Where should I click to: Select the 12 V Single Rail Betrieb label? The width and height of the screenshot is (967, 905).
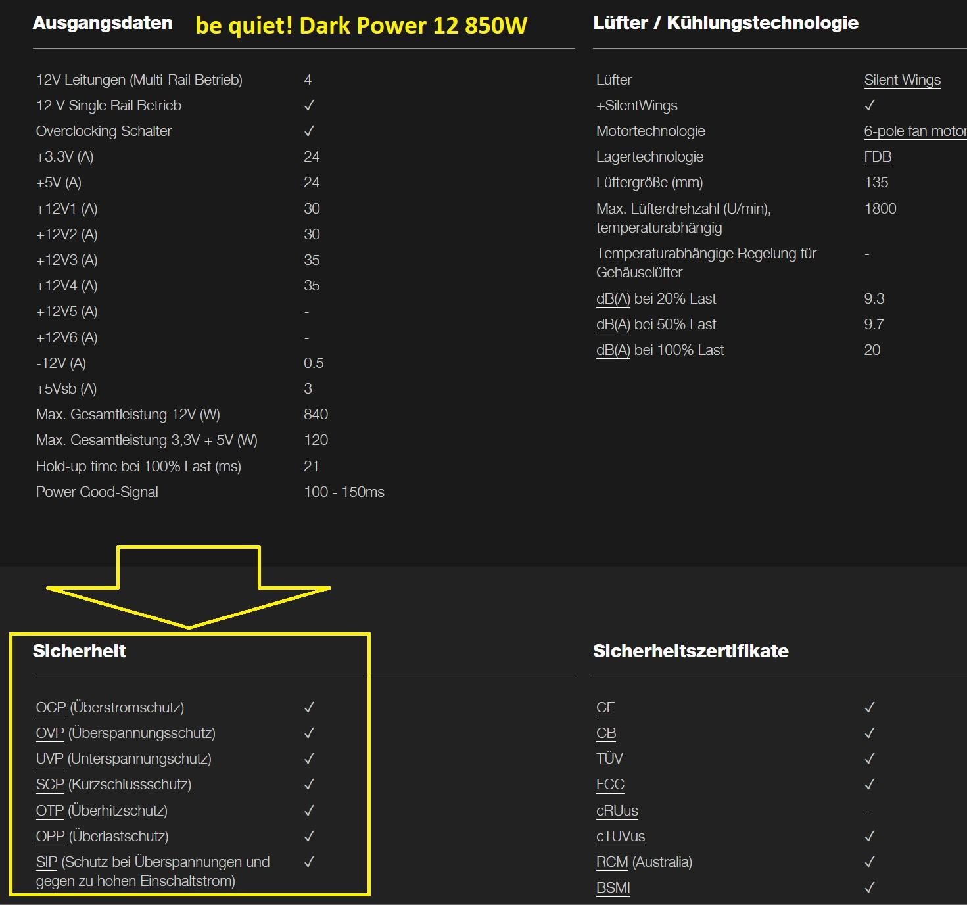(108, 106)
